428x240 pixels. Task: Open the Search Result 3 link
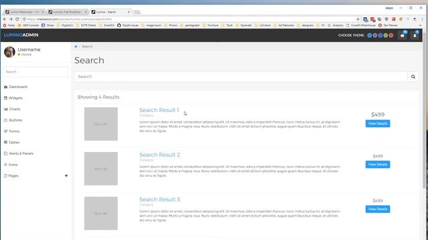[160, 199]
